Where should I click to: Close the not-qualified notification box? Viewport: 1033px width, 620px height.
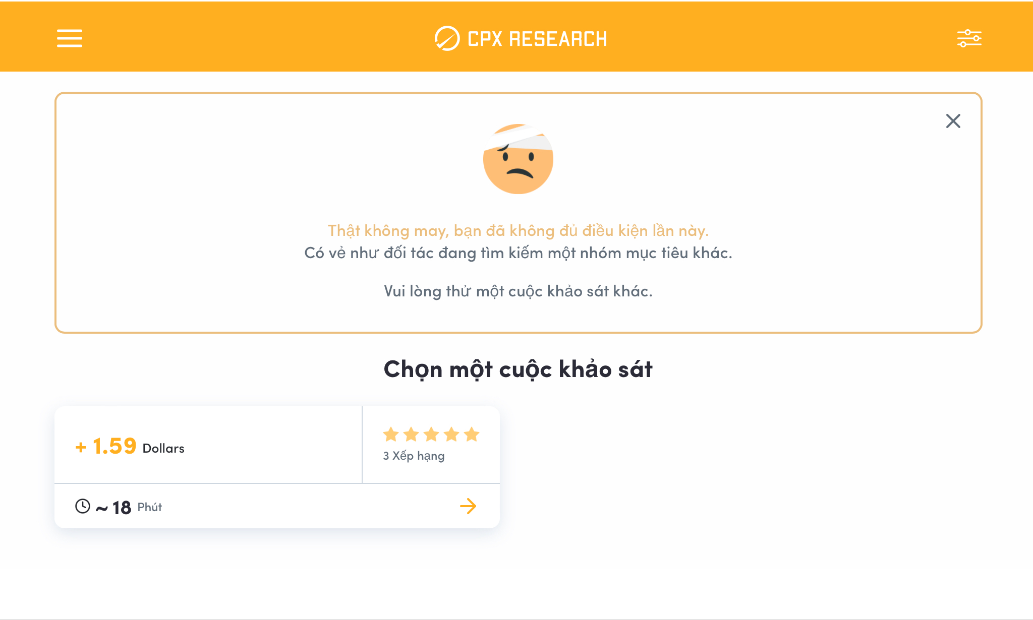[x=953, y=121]
